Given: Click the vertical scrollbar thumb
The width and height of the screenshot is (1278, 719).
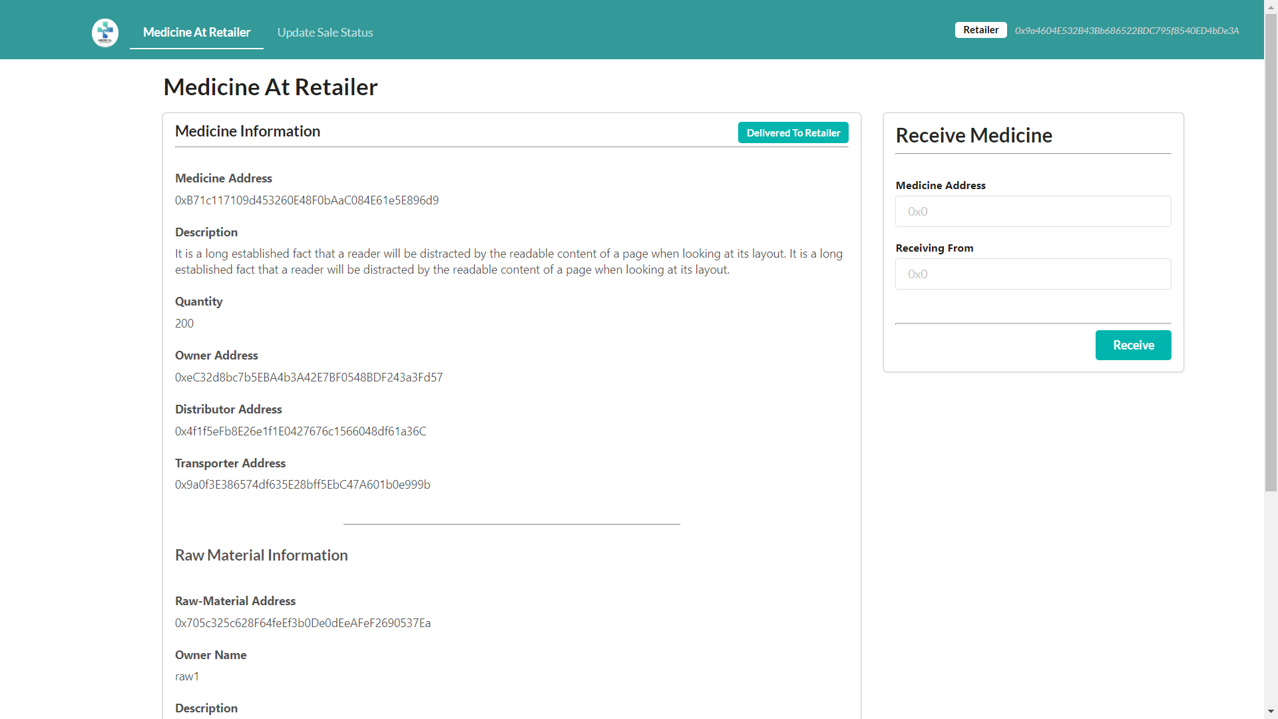Looking at the screenshot, I should (x=1271, y=253).
